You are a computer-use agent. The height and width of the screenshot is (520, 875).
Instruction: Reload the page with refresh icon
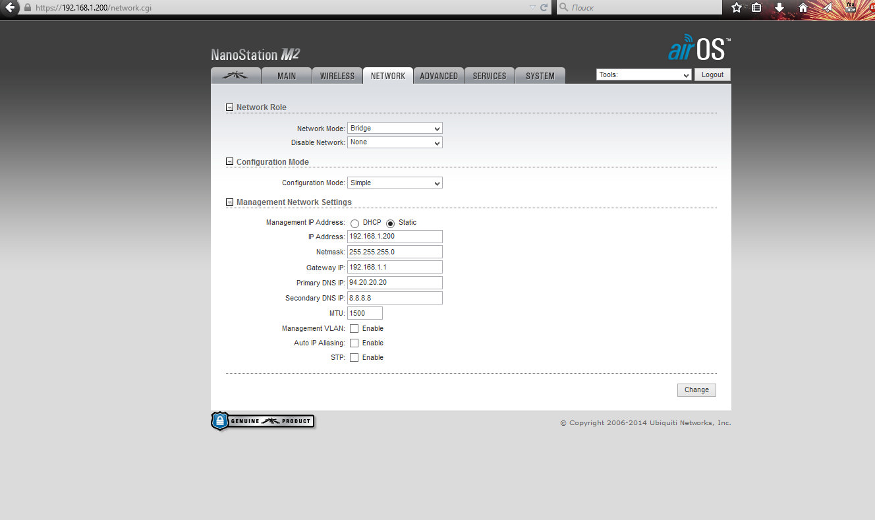pos(544,8)
